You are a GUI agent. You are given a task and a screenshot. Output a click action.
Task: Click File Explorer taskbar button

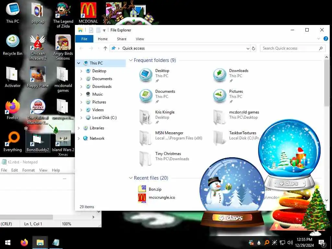pyautogui.click(x=40, y=243)
